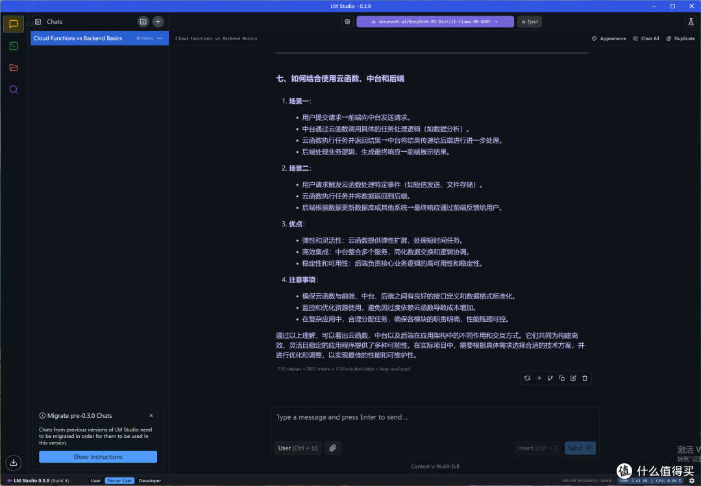The image size is (701, 486).
Task: Click the Context is 96.6% full text
Action: point(435,467)
